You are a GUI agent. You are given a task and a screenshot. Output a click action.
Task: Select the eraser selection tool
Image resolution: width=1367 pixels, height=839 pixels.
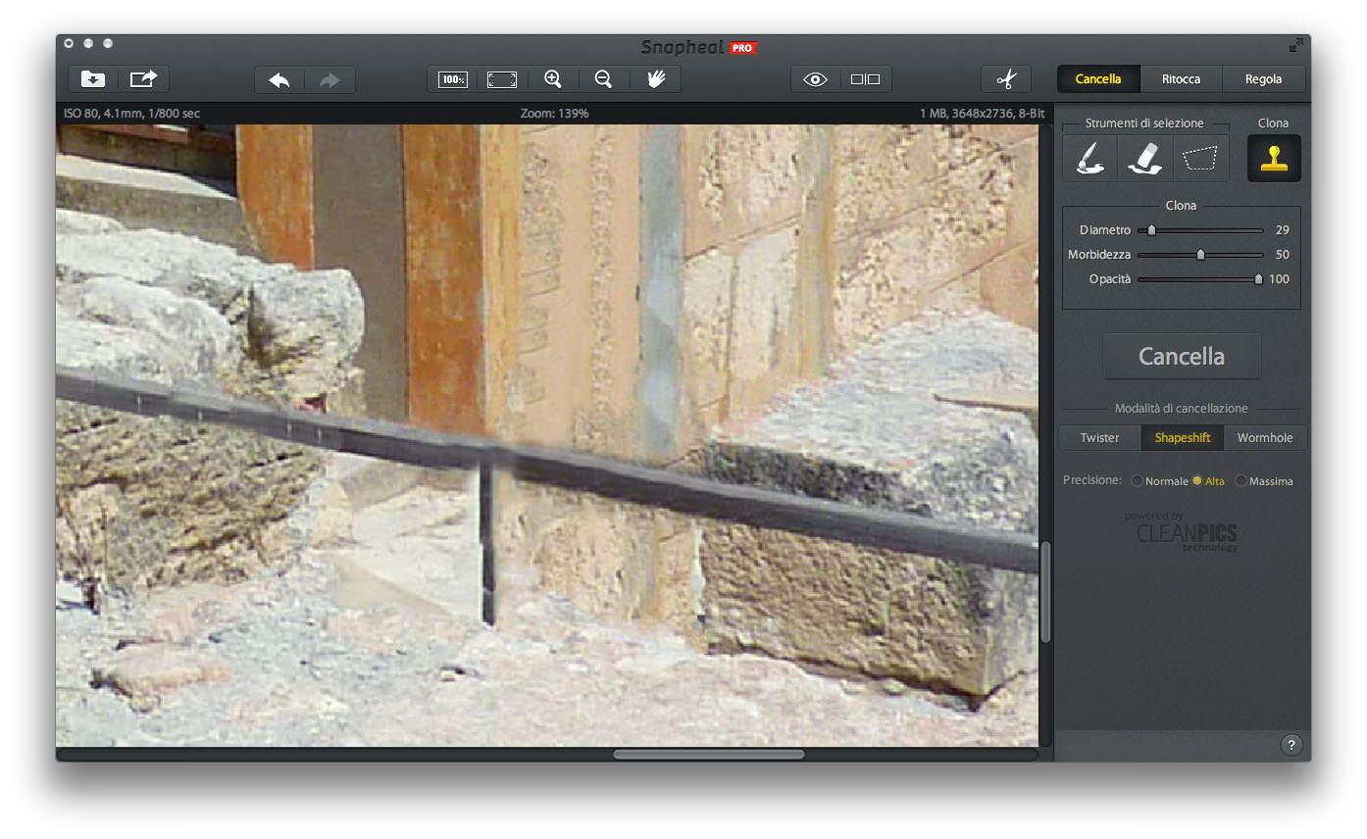coord(1145,158)
